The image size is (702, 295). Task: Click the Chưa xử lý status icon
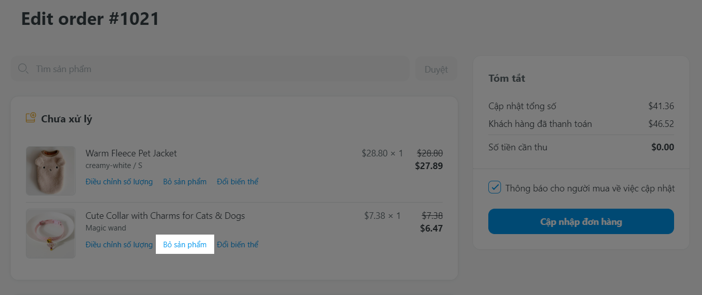click(31, 118)
